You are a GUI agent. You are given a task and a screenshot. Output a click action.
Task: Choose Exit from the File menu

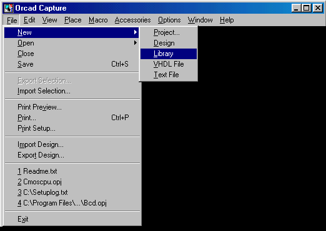click(x=72, y=219)
